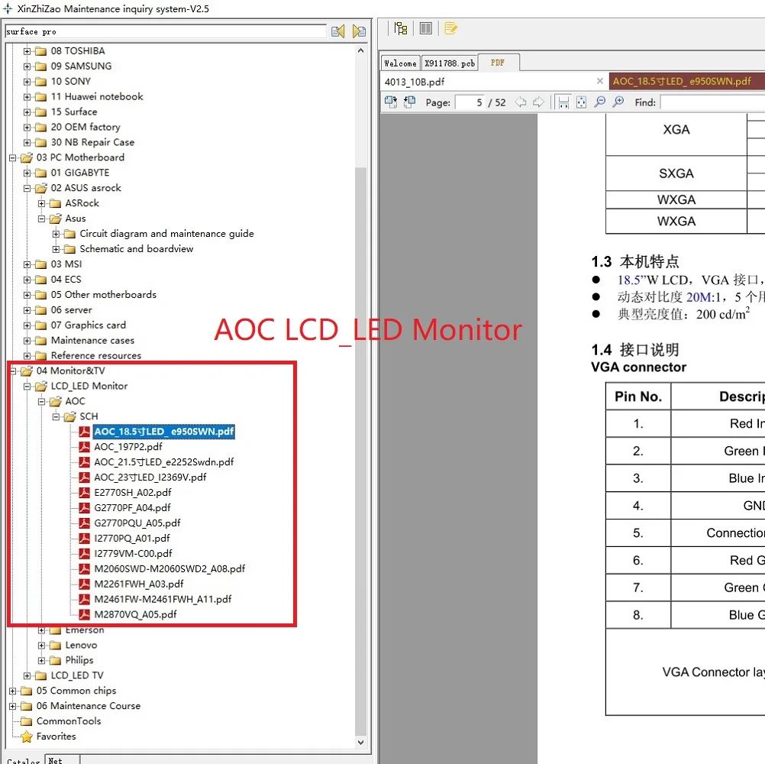The width and height of the screenshot is (765, 764).
Task: Click the split-panel layout toolbar icon
Action: (x=426, y=29)
